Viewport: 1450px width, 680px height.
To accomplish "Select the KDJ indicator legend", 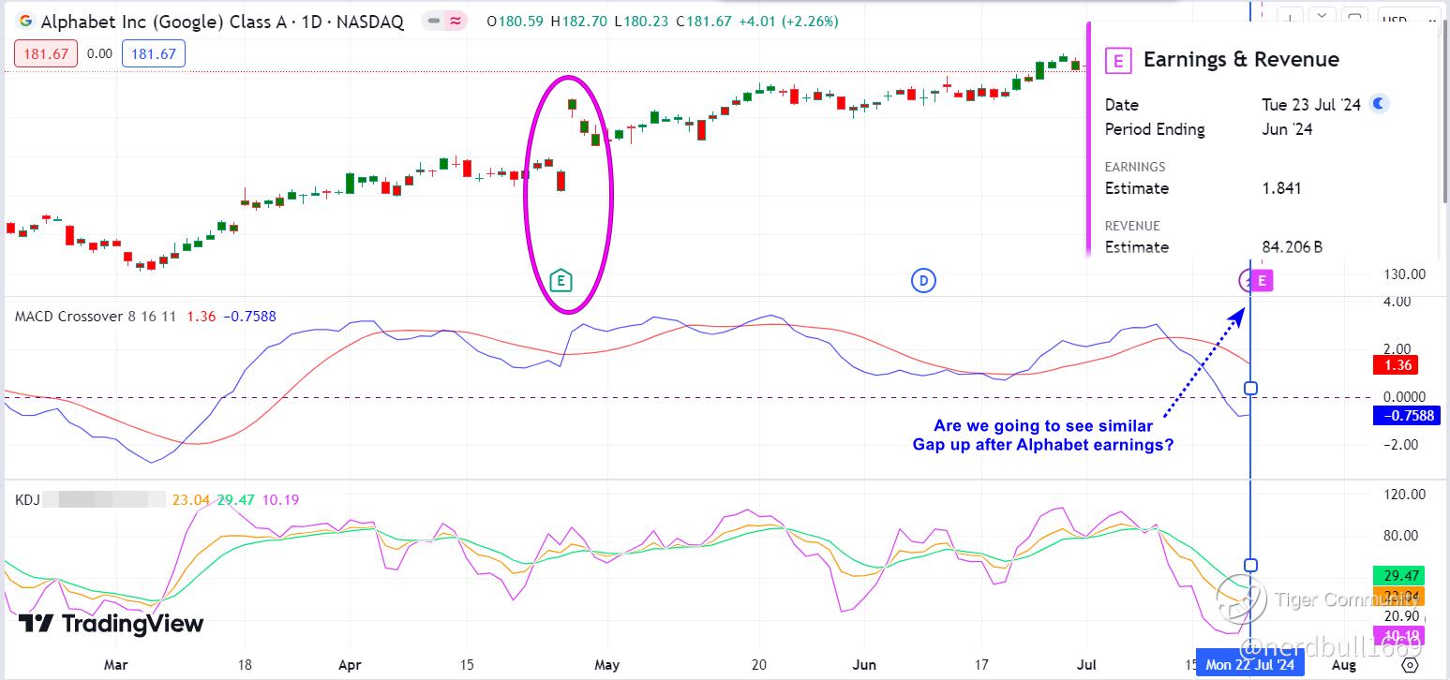I will [x=26, y=500].
